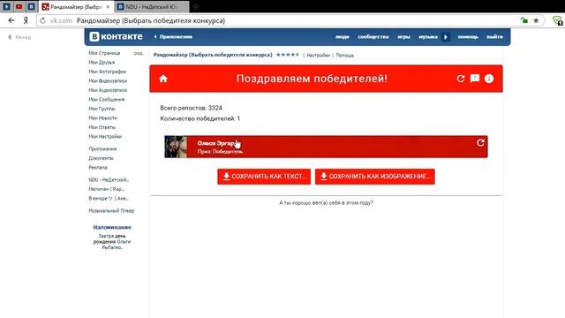Click ред. link next to Моя Страница
Viewport: 565px width, 318px height.
coord(139,53)
